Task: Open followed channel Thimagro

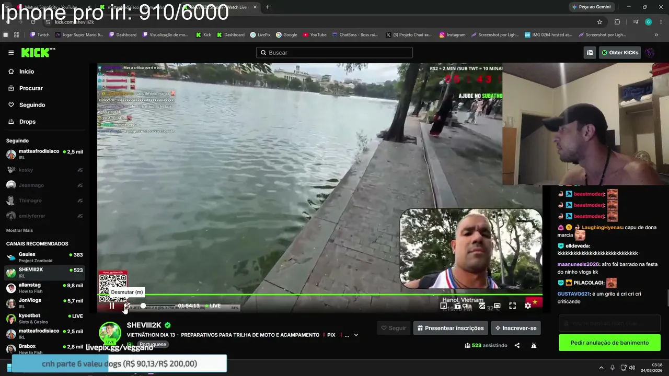Action: 44,201
